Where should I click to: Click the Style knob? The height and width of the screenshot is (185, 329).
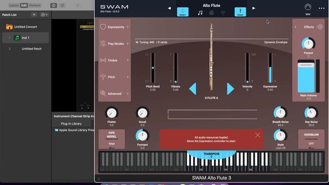(x=280, y=136)
